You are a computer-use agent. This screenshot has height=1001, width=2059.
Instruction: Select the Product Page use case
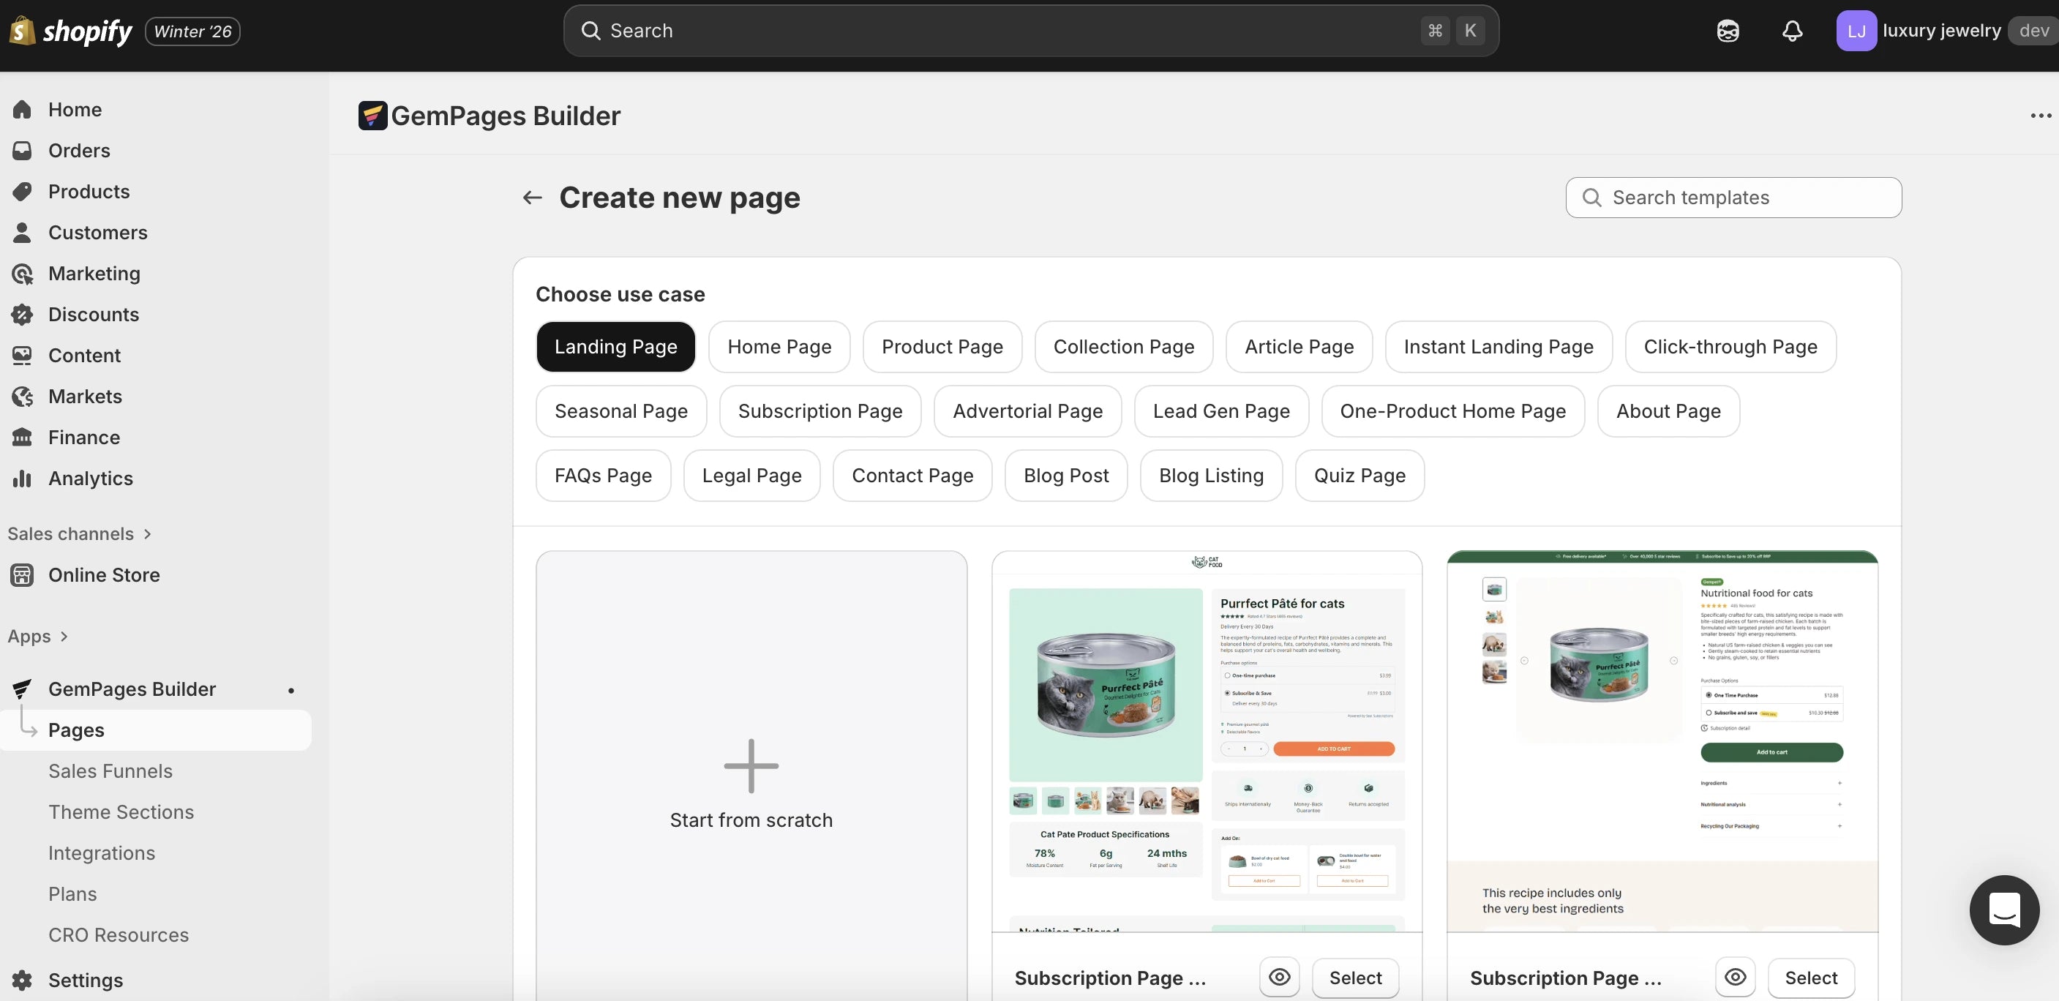pyautogui.click(x=942, y=346)
